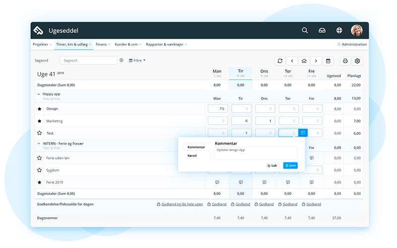Click the Gem save button

(x=290, y=165)
